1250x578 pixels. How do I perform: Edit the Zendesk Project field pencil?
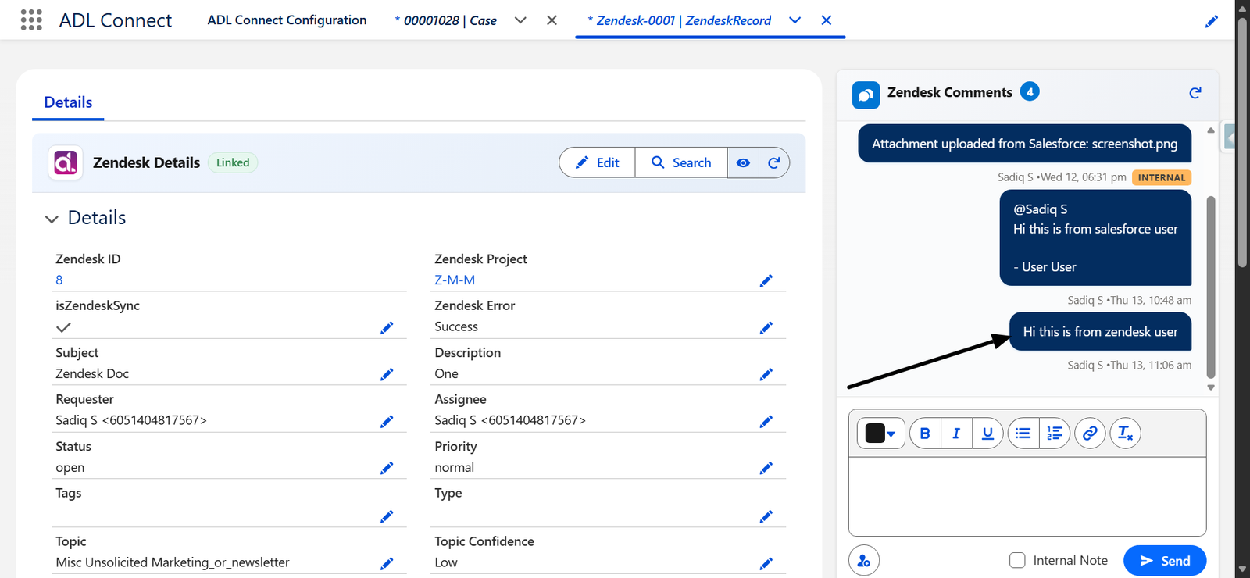[x=766, y=280]
